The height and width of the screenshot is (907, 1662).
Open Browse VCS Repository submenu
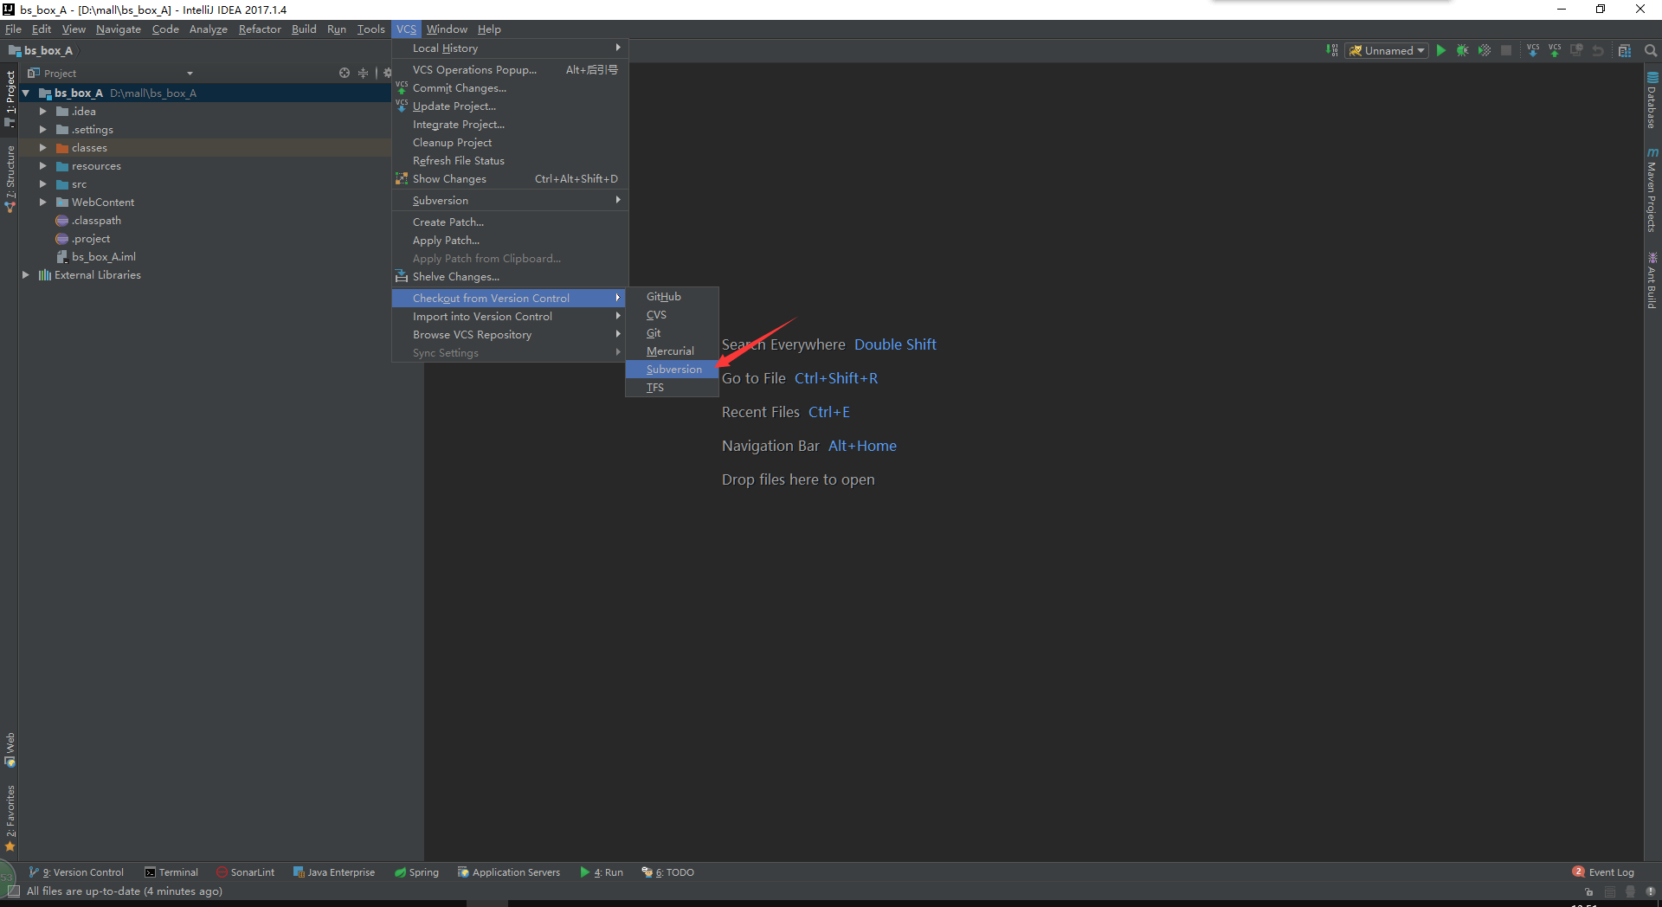click(x=510, y=335)
